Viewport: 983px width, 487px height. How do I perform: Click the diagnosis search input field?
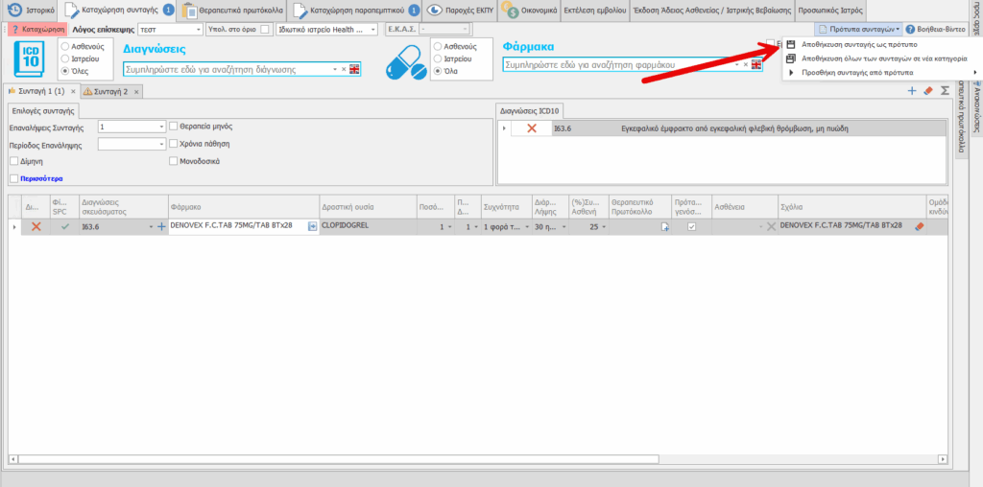click(x=227, y=69)
